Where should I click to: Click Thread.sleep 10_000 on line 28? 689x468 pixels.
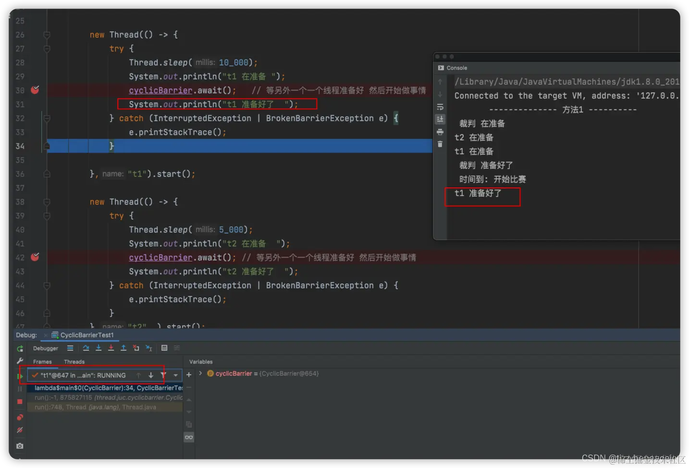pos(193,62)
